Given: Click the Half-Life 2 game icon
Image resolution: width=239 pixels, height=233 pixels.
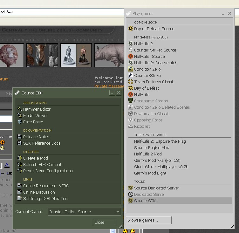Looking at the screenshot, I should point(131,44).
